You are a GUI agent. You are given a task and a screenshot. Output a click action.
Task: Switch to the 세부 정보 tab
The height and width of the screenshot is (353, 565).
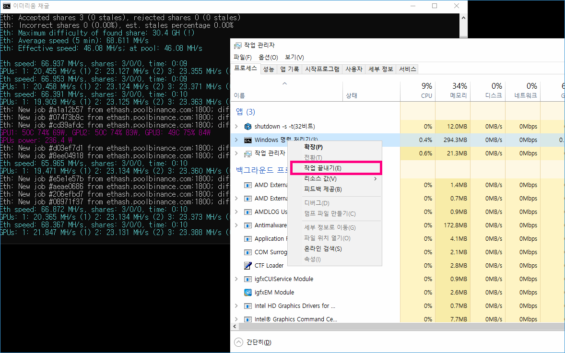pos(380,69)
